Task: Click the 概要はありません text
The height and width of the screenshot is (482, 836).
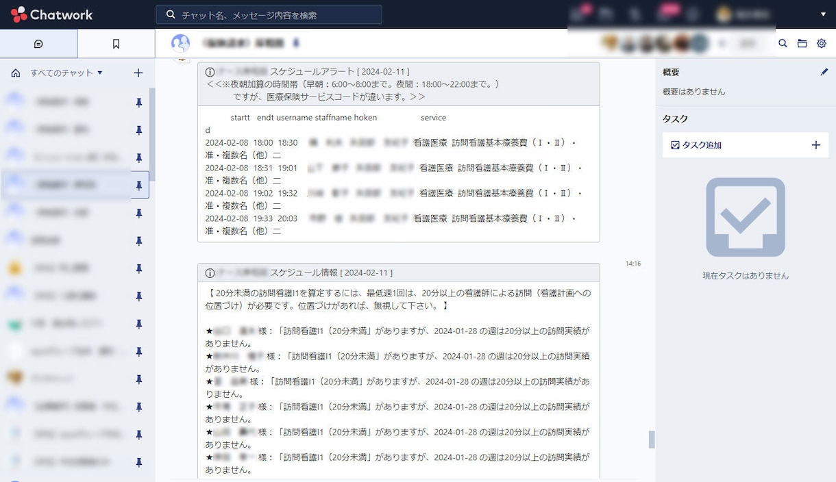Action: [x=693, y=92]
